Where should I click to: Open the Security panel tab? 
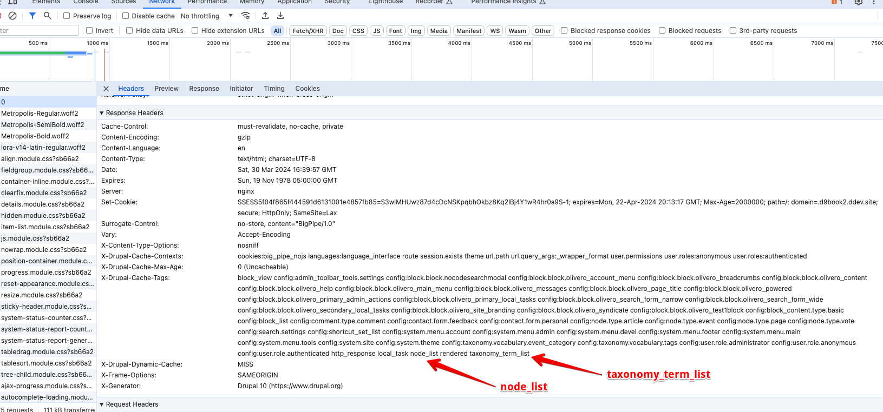337,2
